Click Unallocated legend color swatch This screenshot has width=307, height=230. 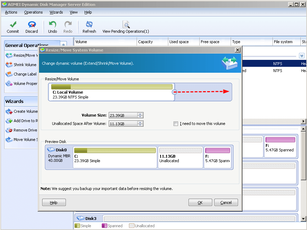click(132, 226)
